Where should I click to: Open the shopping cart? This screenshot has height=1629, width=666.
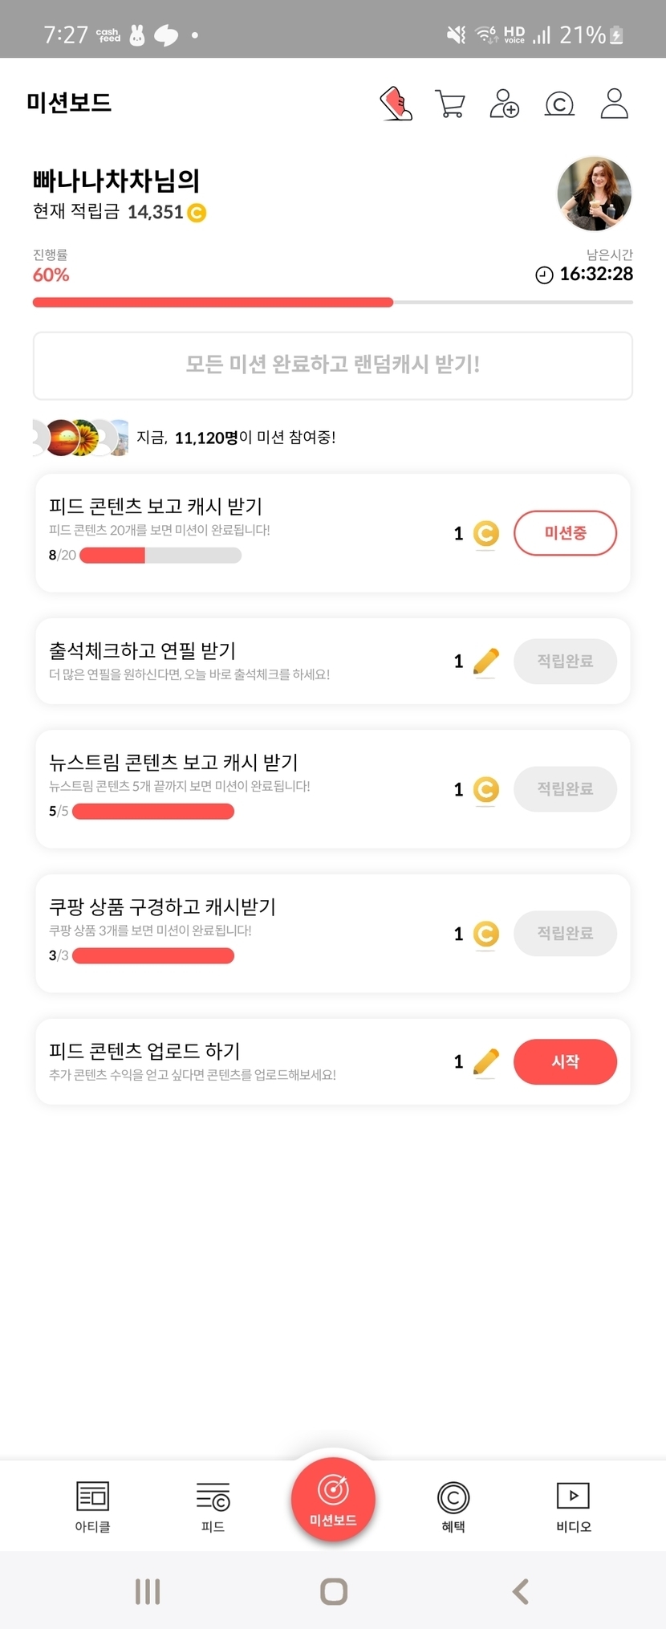pyautogui.click(x=449, y=104)
